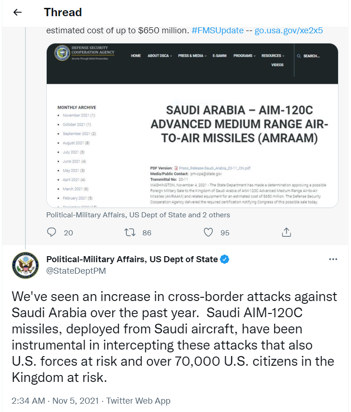Open the go.usa.gov/xe2x5 link

click(289, 31)
